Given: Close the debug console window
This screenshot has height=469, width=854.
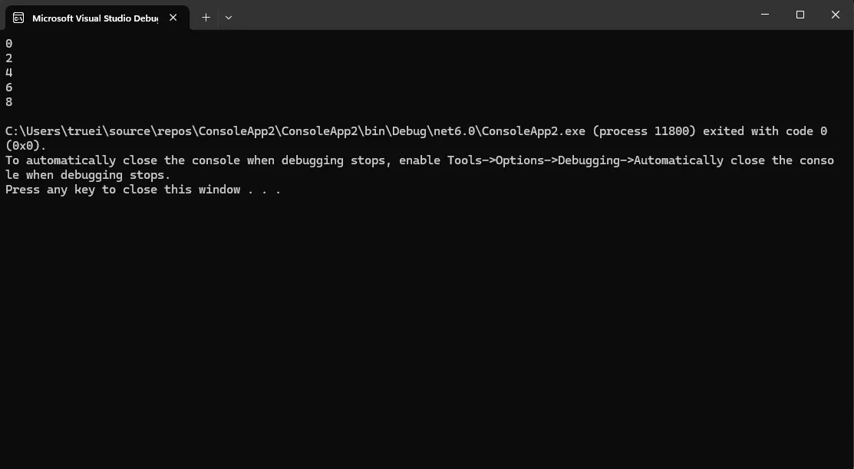Looking at the screenshot, I should (836, 15).
